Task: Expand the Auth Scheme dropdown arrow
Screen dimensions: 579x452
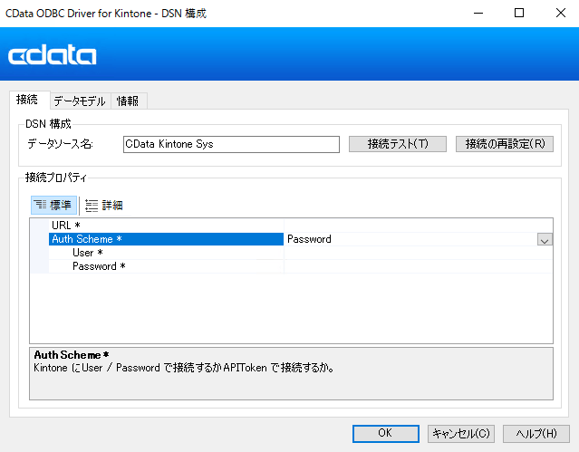Action: coord(544,240)
